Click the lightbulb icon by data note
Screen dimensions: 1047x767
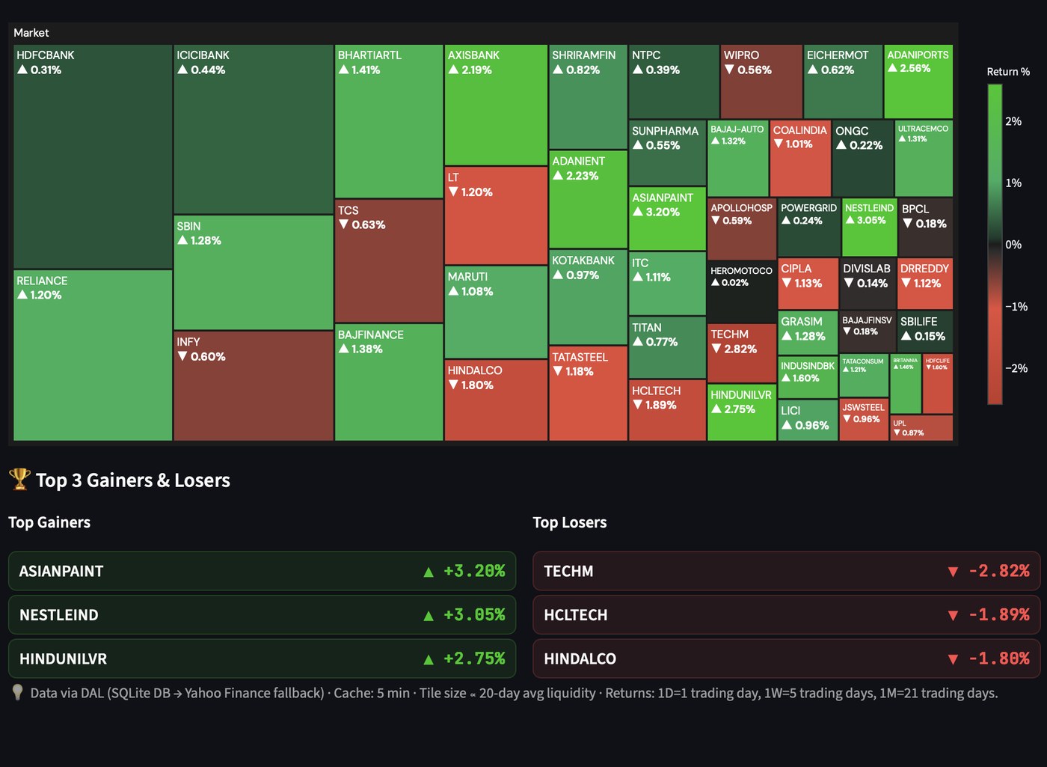tap(17, 692)
